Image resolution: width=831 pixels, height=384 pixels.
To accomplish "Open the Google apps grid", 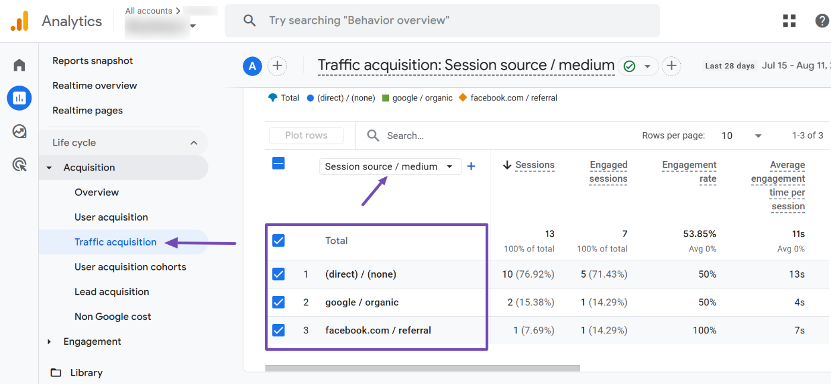I will [789, 20].
